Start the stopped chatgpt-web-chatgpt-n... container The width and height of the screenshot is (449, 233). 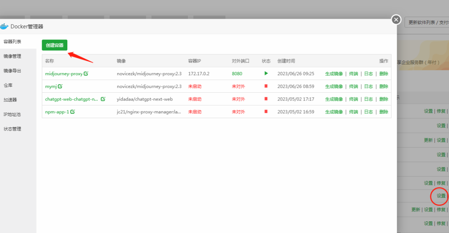(266, 99)
